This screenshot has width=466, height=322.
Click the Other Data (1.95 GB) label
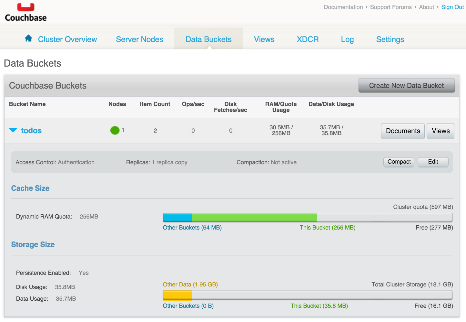point(190,284)
